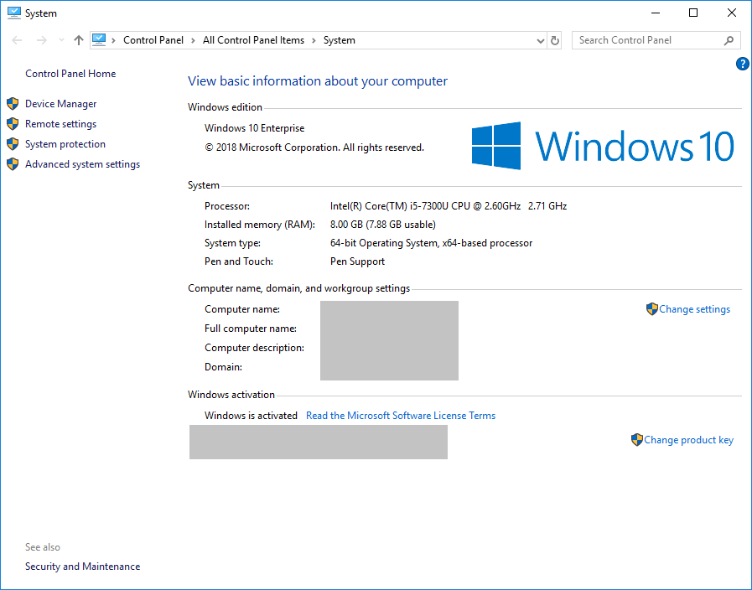This screenshot has width=752, height=590.
Task: Click 'View basic information about your computer' heading
Action: pos(318,81)
